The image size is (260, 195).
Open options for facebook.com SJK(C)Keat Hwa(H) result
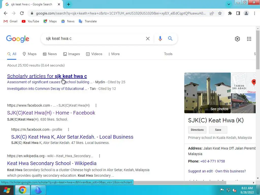click(x=96, y=105)
